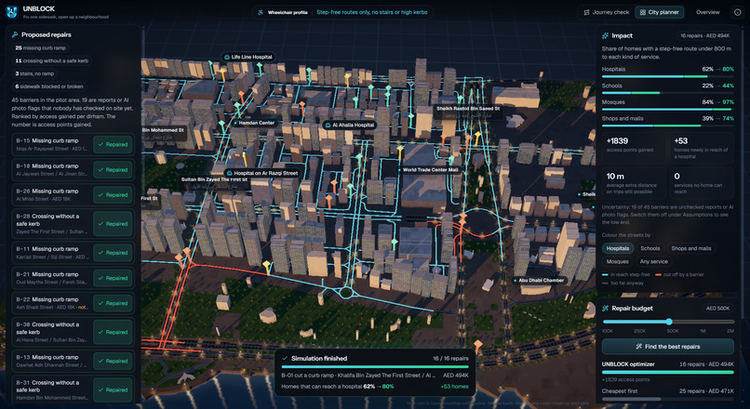Colour the streets by Schools
750x409 pixels.
point(650,248)
